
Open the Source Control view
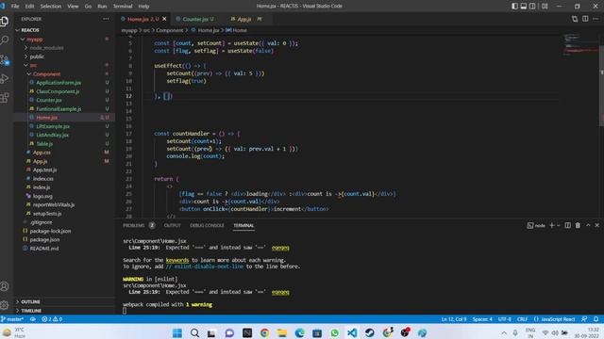[x=5, y=59]
